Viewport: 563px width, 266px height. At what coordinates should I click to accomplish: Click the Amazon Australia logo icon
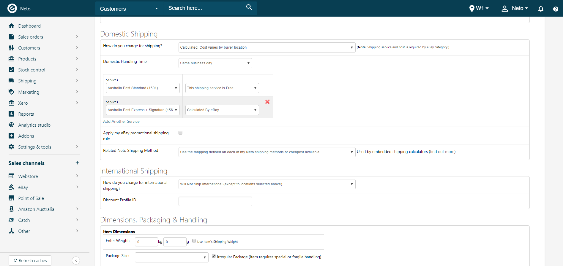coord(12,209)
